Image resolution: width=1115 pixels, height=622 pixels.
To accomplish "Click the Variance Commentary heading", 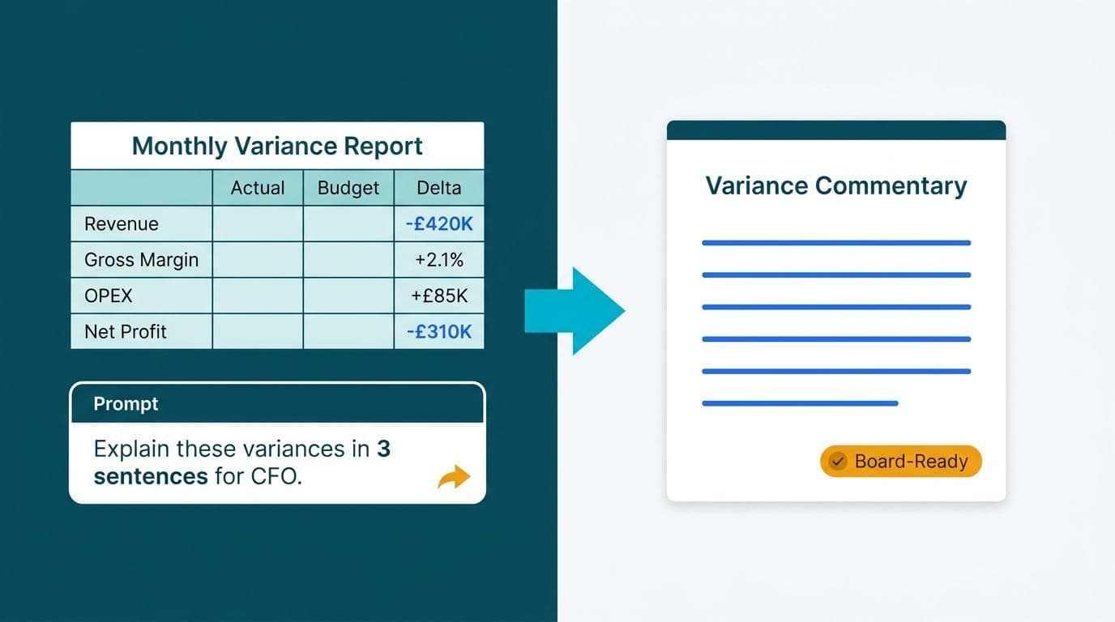I will pos(836,185).
